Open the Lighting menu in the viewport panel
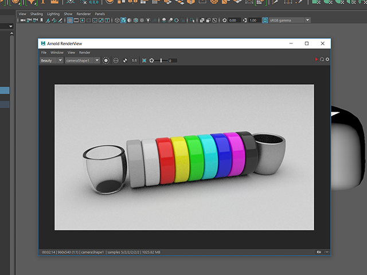367x275 pixels. tap(53, 14)
